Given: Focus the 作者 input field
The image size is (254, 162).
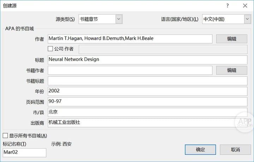Looking at the screenshot, I should [x=130, y=39].
